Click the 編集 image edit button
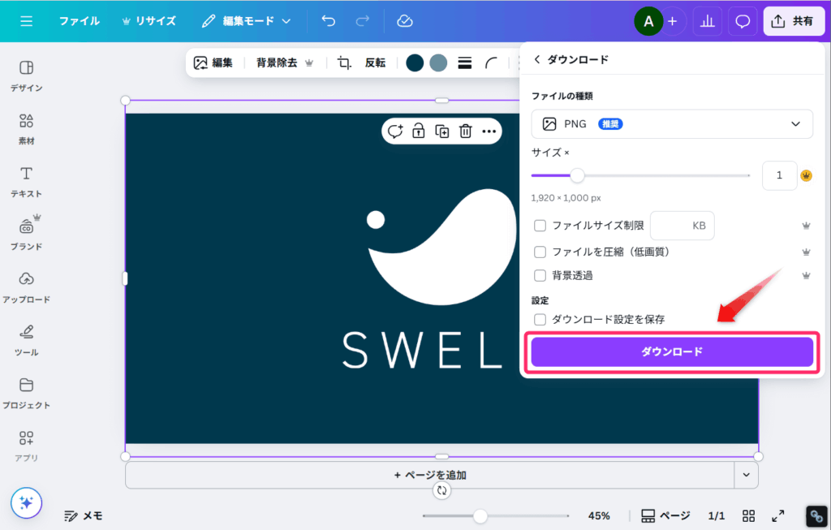Viewport: 831px width, 530px height. tap(213, 63)
